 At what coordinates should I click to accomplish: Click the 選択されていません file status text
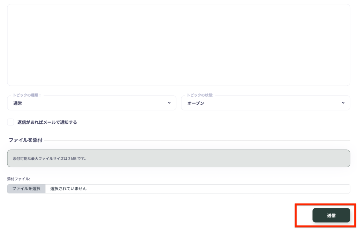pyautogui.click(x=68, y=189)
